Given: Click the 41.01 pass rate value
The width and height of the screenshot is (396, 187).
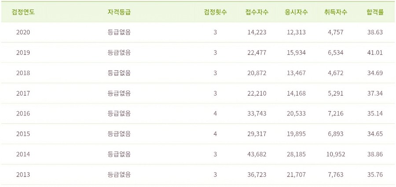Looking at the screenshot, I should point(375,53).
